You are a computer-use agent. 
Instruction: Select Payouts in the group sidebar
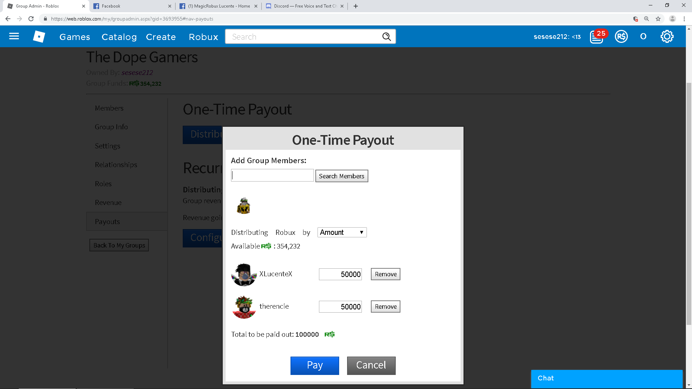[x=127, y=222]
